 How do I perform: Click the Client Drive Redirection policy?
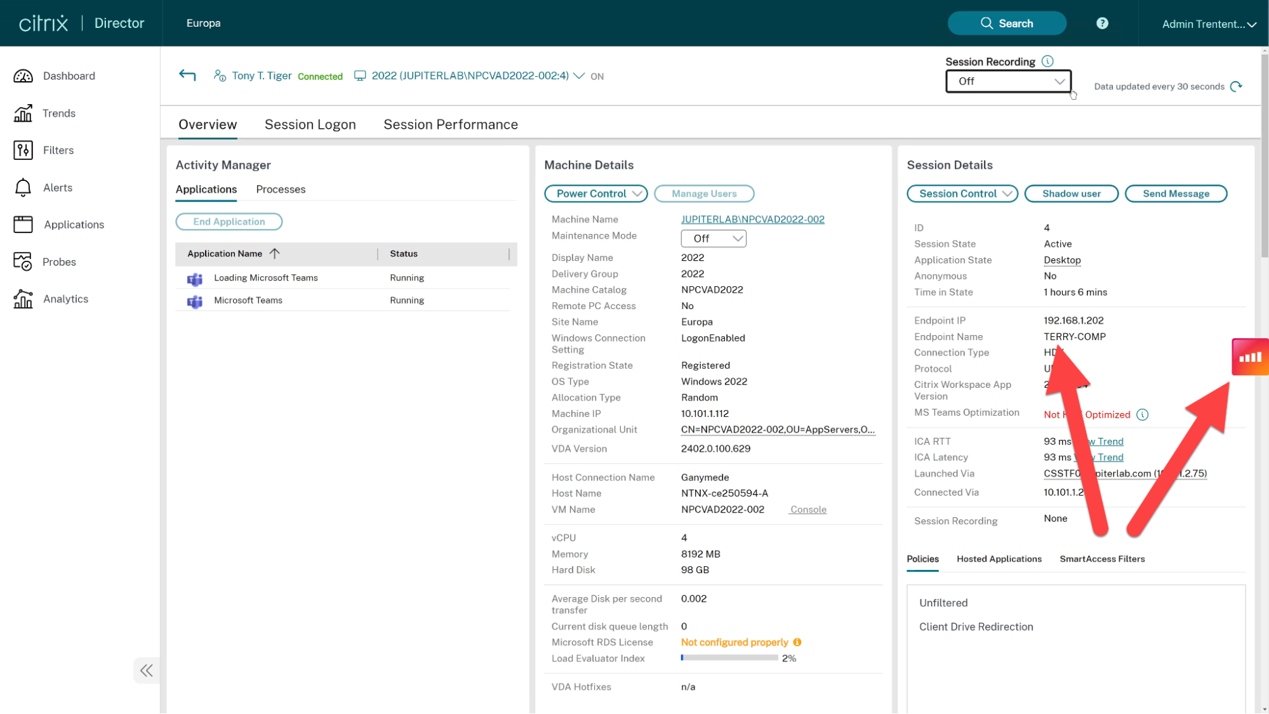976,627
